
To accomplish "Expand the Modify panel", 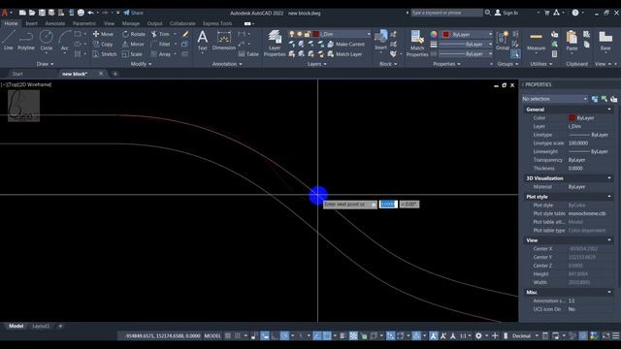I will tap(141, 64).
